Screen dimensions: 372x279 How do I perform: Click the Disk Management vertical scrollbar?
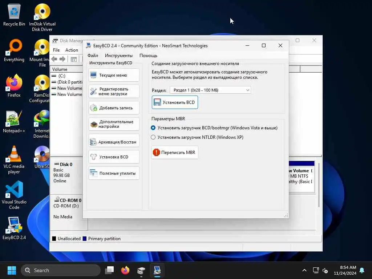319,185
